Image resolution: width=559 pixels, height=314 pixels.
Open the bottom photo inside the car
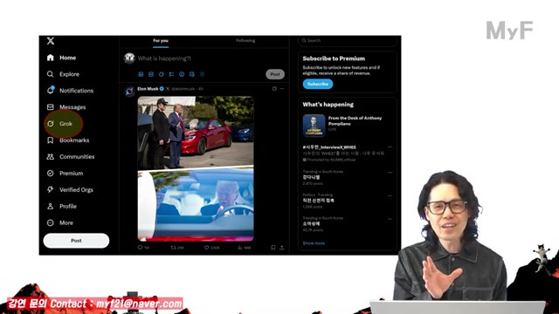(196, 206)
